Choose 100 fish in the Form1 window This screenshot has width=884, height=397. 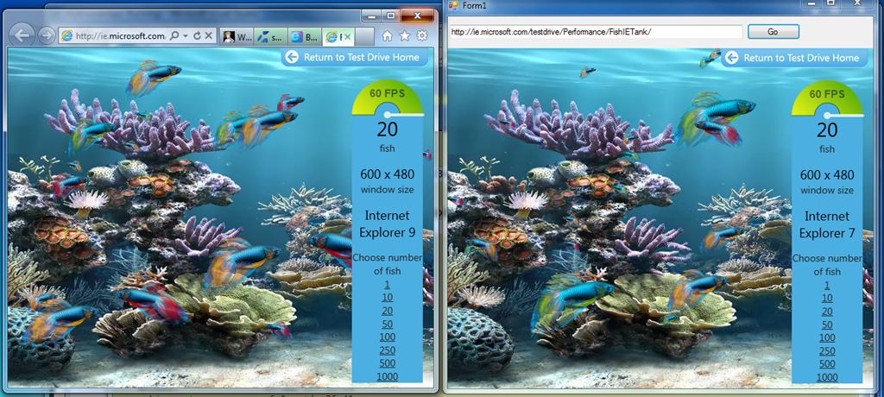827,337
